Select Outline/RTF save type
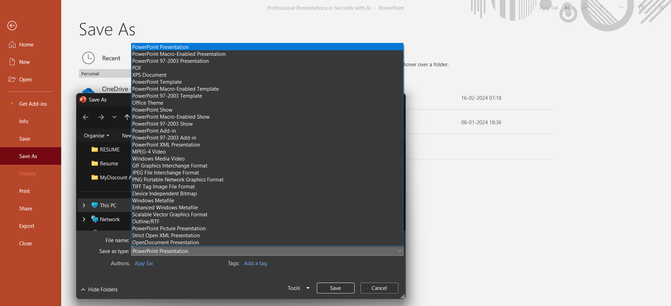Screen dimensions: 671x306 [x=267, y=222]
